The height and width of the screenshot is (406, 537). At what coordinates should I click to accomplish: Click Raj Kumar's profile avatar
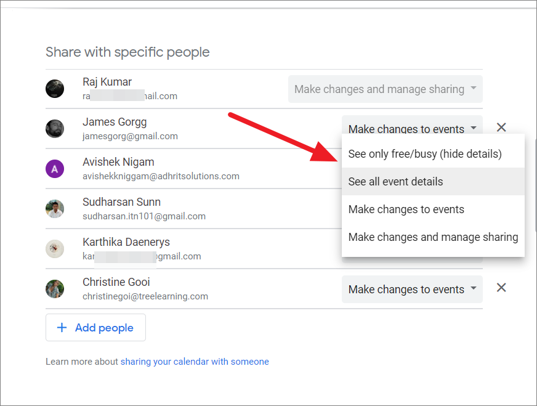(x=55, y=89)
